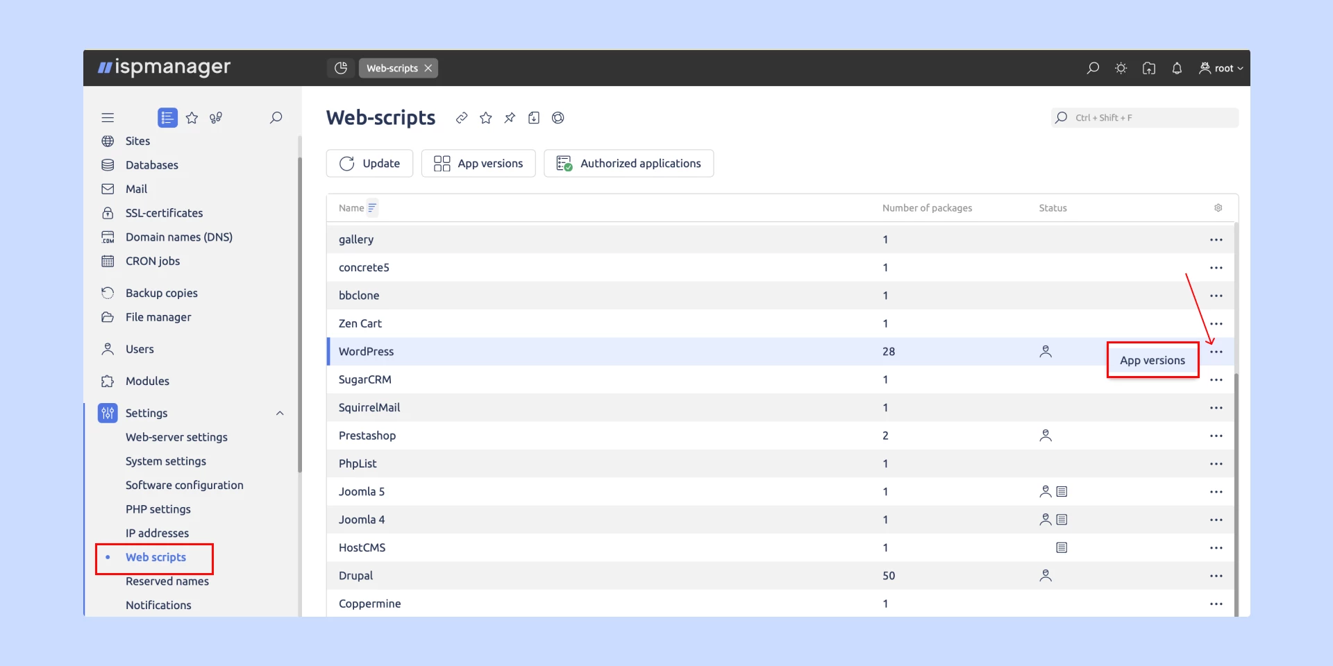
Task: Click the table vertical scrollbar
Action: point(1236,494)
